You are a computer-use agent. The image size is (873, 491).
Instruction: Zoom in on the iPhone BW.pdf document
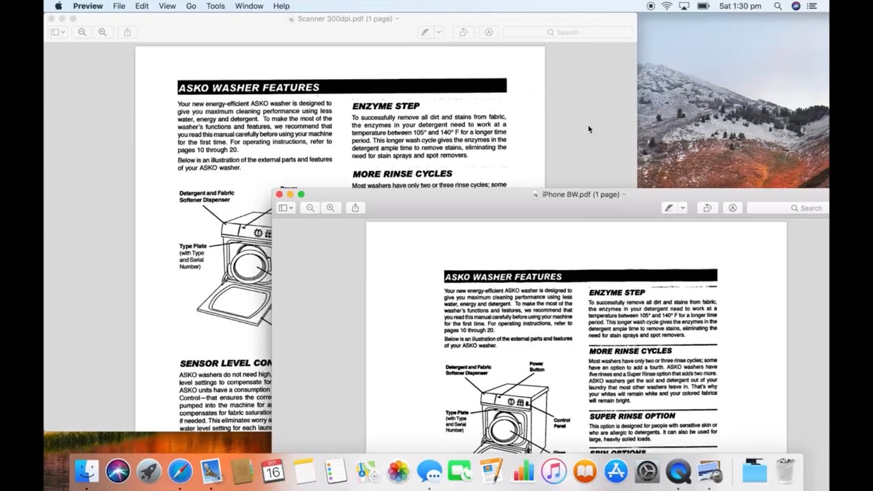[x=331, y=208]
